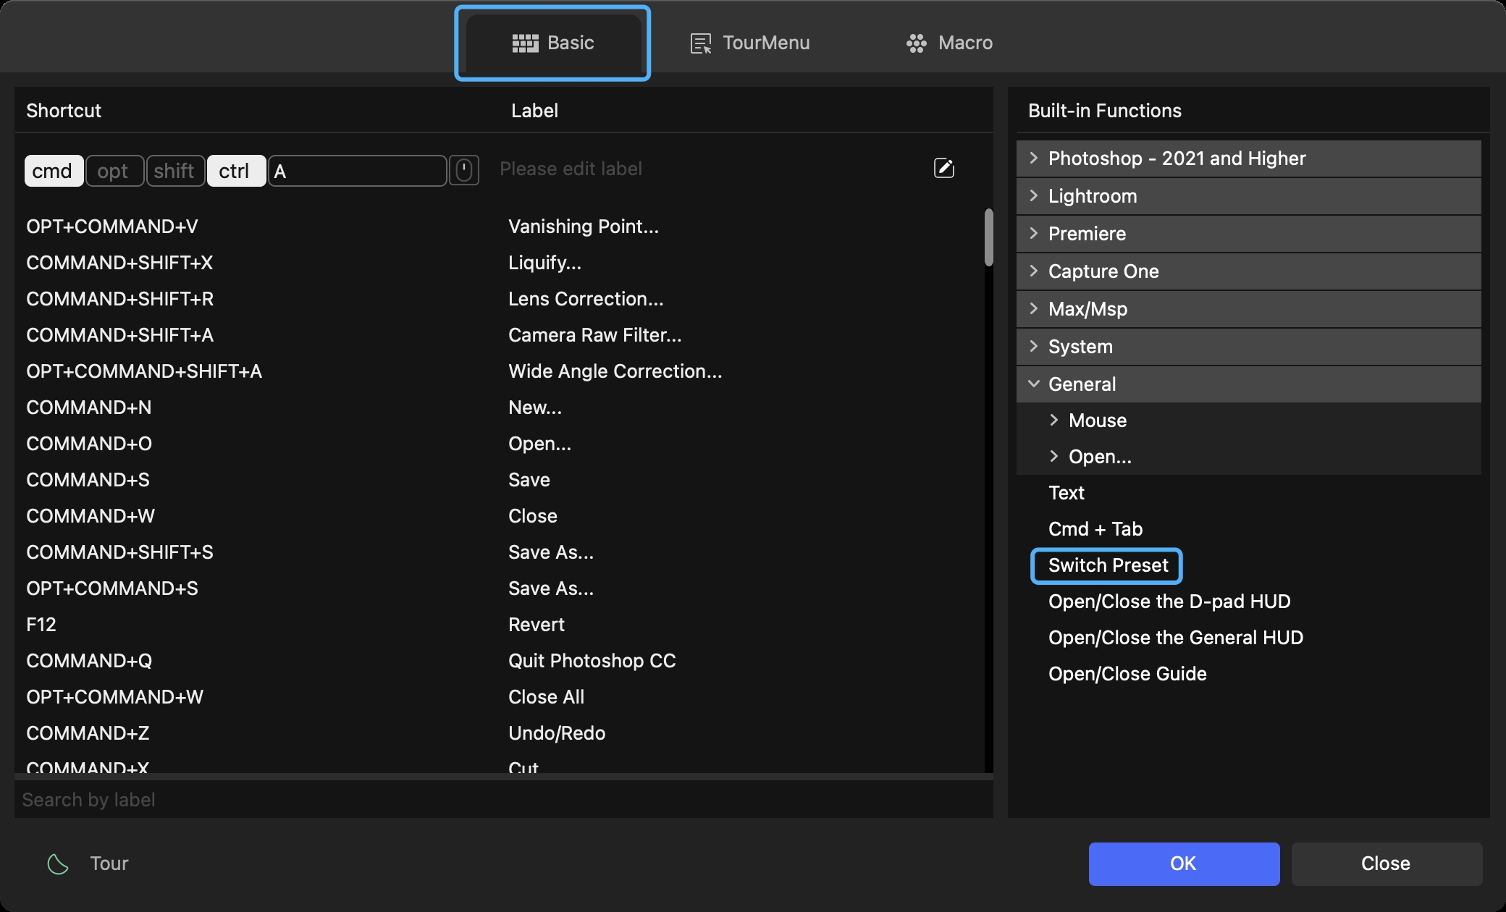This screenshot has width=1506, height=912.
Task: Click the edit label pencil icon
Action: coord(944,169)
